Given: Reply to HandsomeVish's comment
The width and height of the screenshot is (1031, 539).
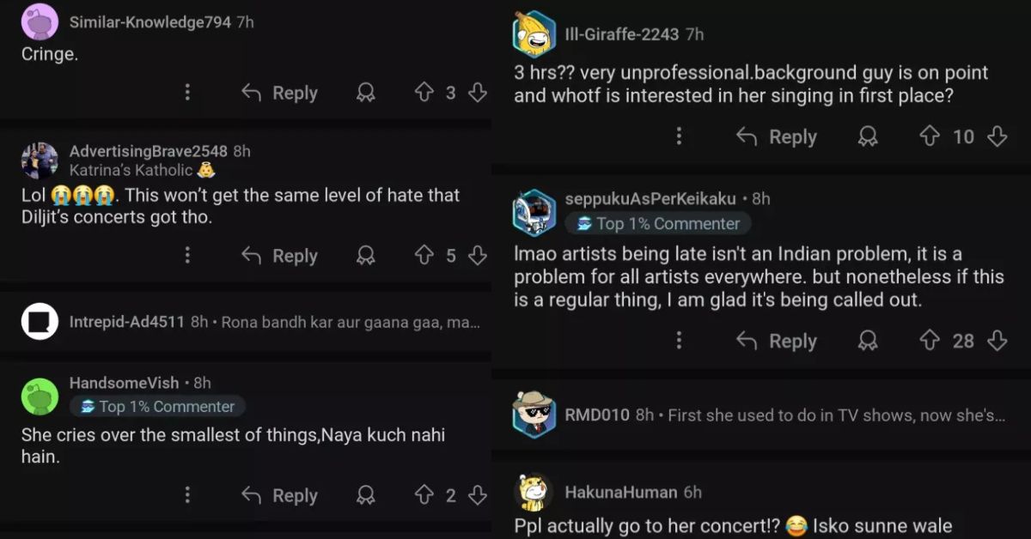Looking at the screenshot, I should point(280,495).
